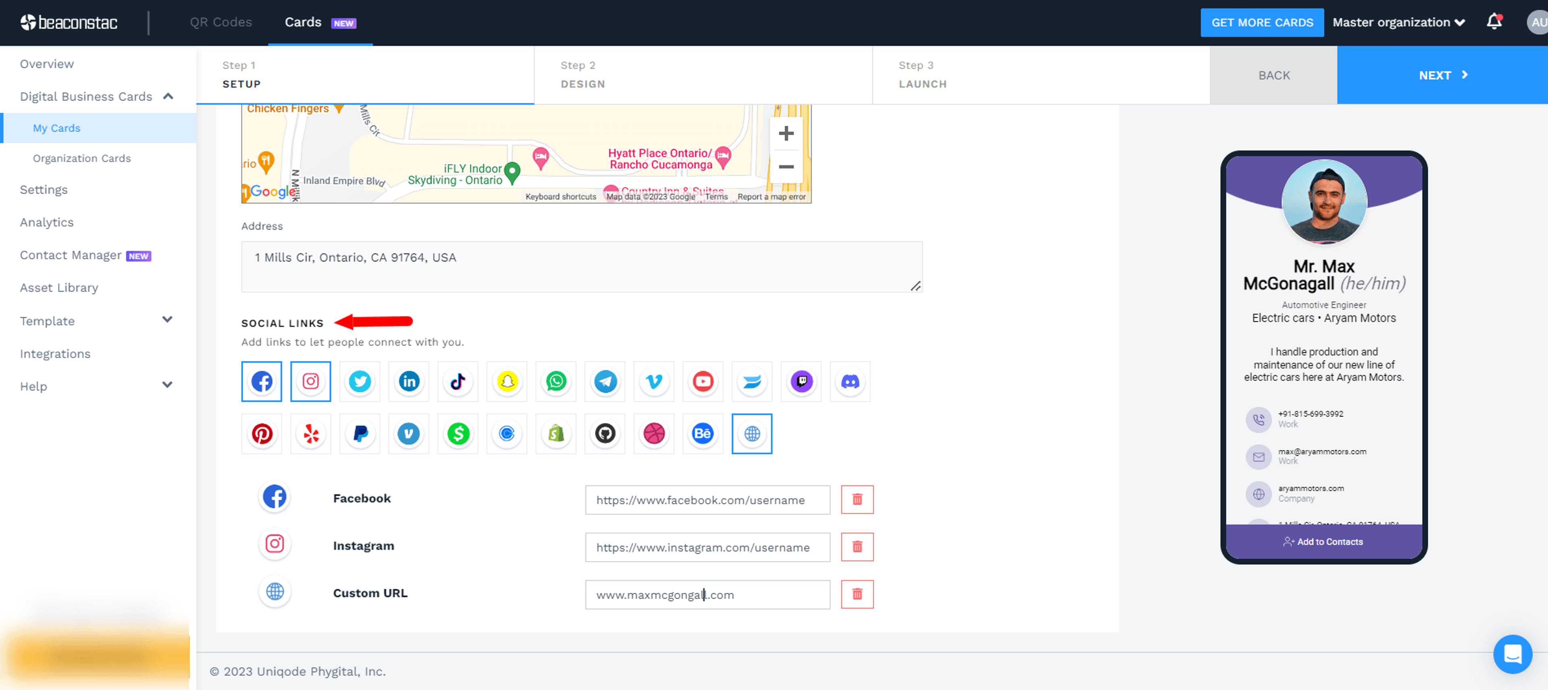Add a Cash App link
This screenshot has height=690, width=1548.
click(x=458, y=433)
